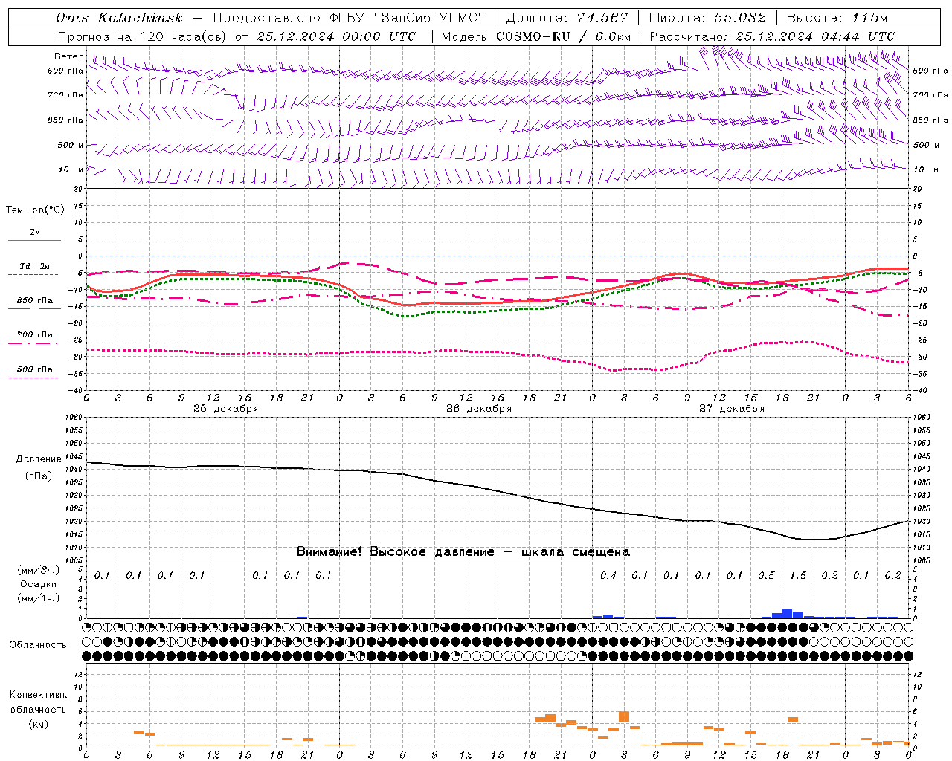
Task: Click the Внимание! Высокое давление warning text
Action: (x=463, y=552)
